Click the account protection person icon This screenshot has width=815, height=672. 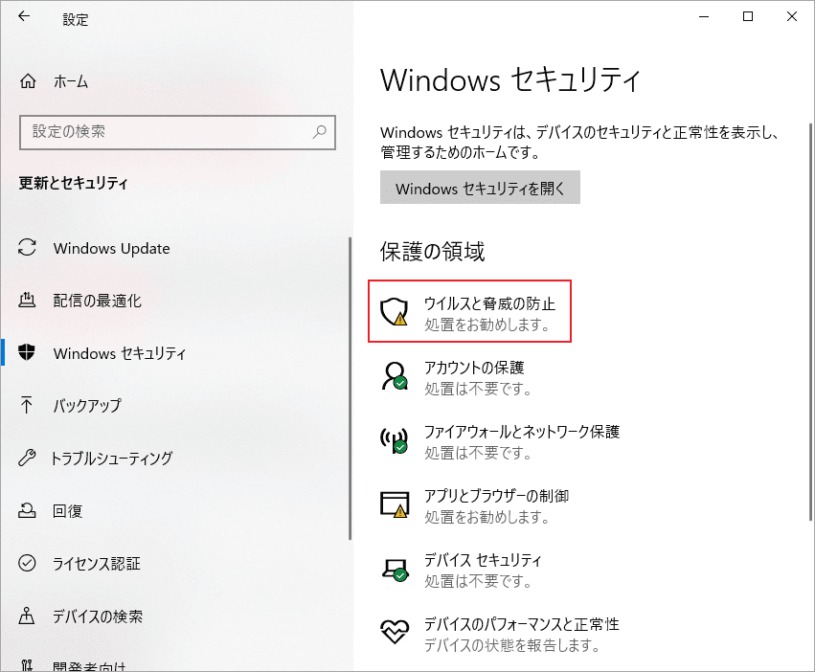tap(395, 376)
